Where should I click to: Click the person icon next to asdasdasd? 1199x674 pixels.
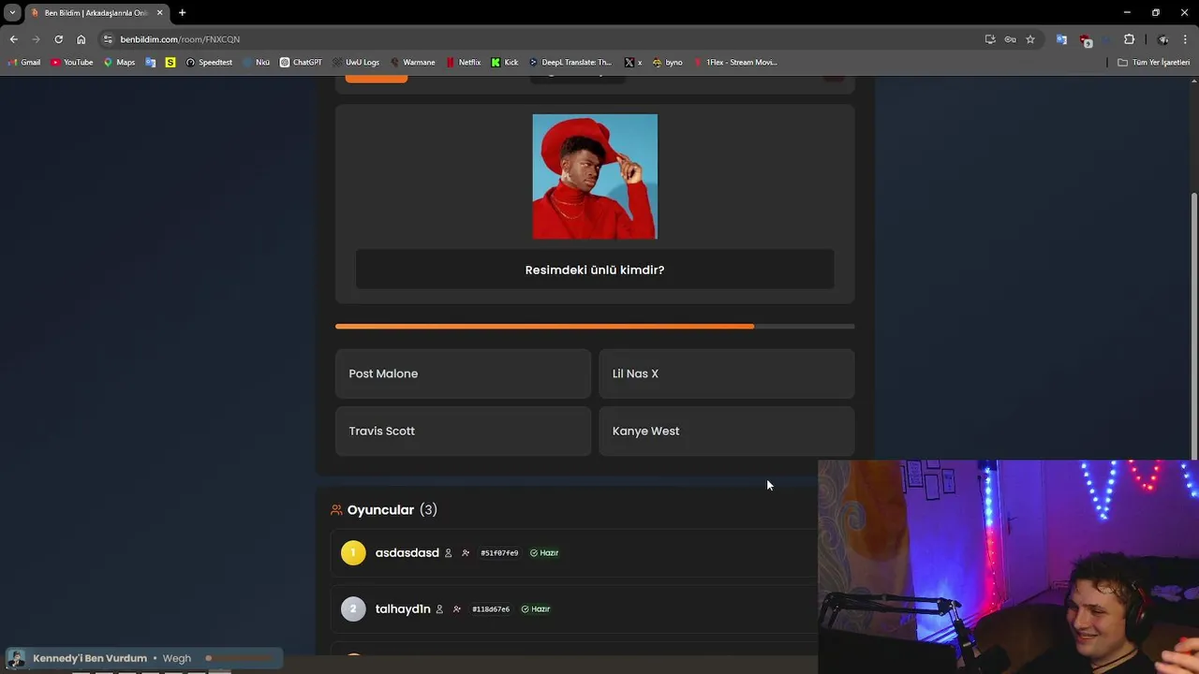[448, 553]
